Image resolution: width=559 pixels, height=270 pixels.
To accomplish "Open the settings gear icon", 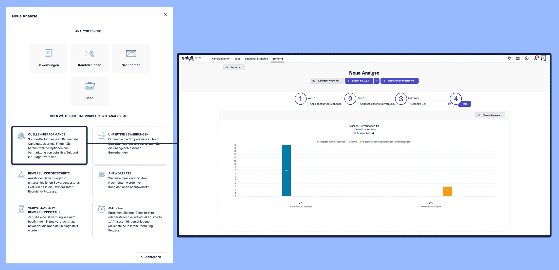I will click(527, 59).
